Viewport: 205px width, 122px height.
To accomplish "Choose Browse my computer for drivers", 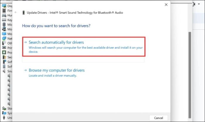I will coord(57,70).
